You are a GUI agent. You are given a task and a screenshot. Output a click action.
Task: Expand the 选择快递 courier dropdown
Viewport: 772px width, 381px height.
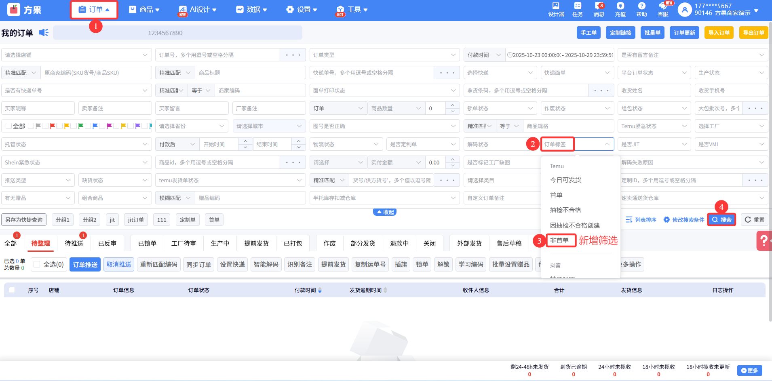(x=500, y=73)
